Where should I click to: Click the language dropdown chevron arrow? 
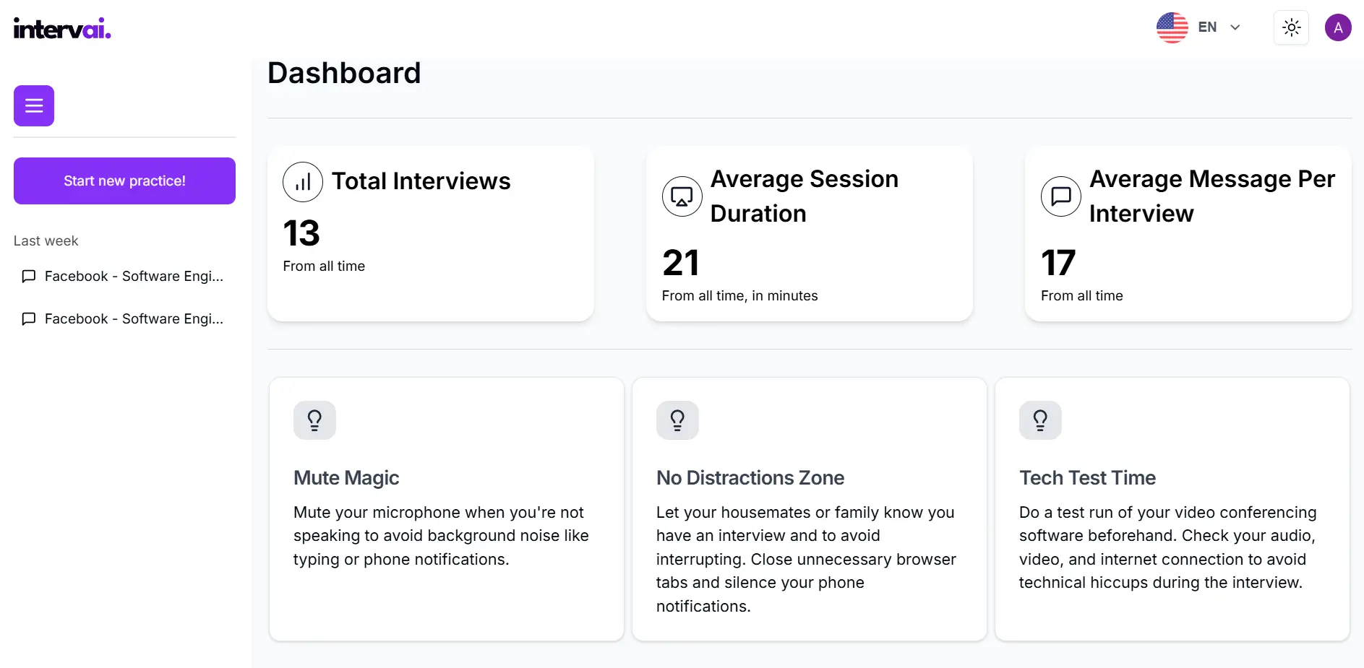click(1235, 27)
